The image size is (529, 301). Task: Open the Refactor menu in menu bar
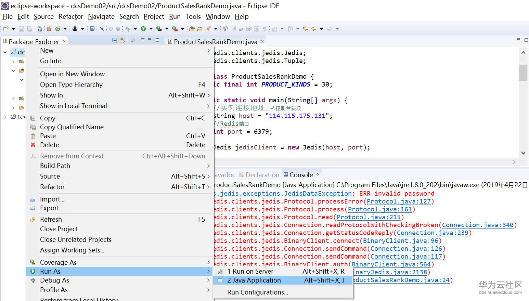coord(71,16)
